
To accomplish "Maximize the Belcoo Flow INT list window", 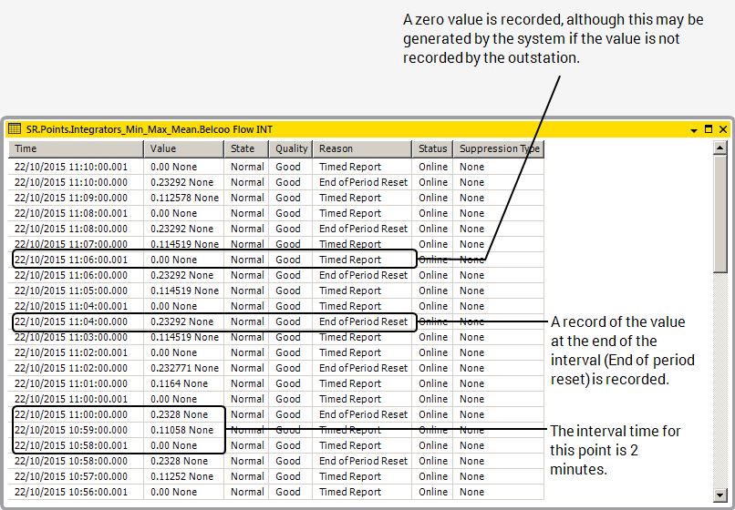I will [709, 130].
